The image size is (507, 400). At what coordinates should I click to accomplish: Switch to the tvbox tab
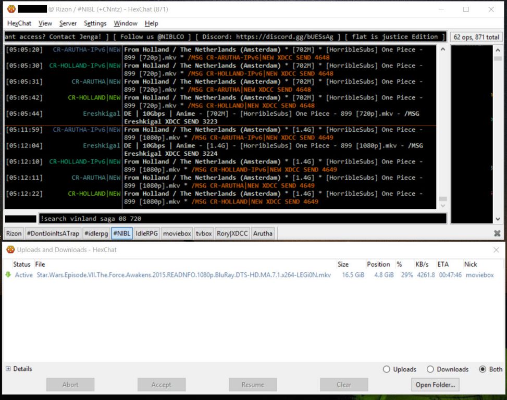(204, 233)
